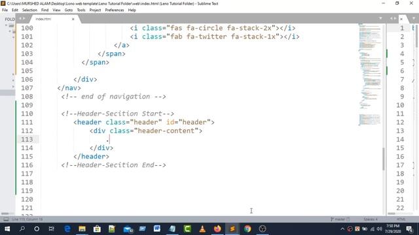Open the Edit menu

pos(15,10)
